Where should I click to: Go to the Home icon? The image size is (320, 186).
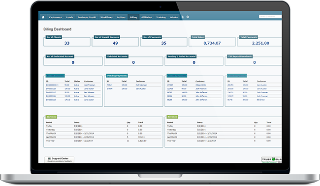tap(43, 17)
